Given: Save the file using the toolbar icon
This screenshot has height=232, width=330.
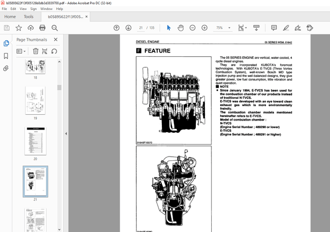Looking at the screenshot, I should (7, 28).
